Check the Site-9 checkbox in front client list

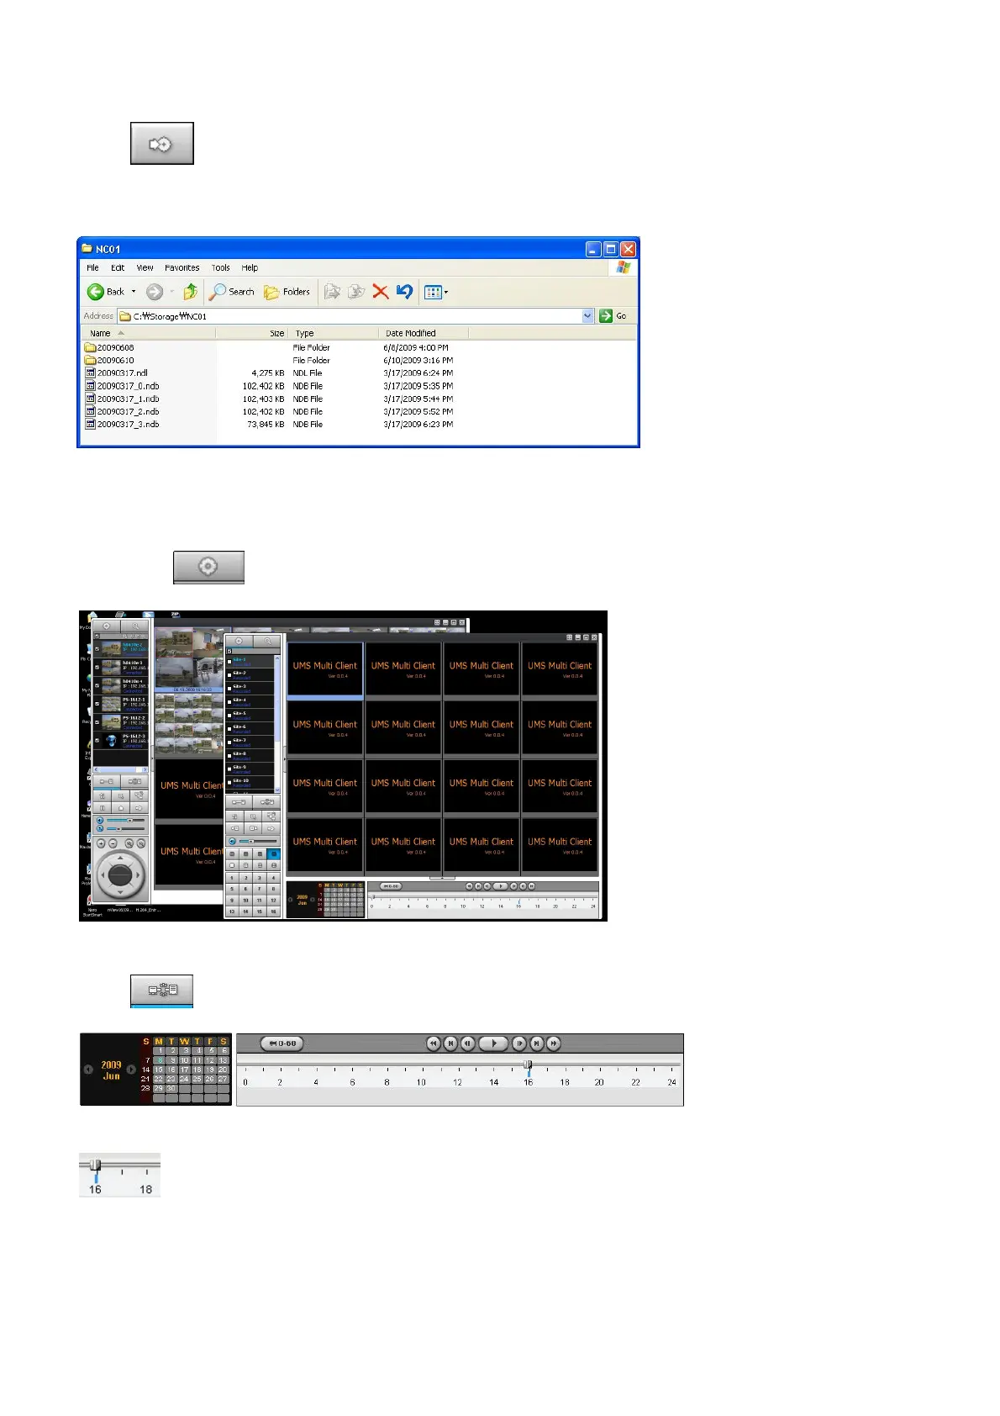click(229, 769)
